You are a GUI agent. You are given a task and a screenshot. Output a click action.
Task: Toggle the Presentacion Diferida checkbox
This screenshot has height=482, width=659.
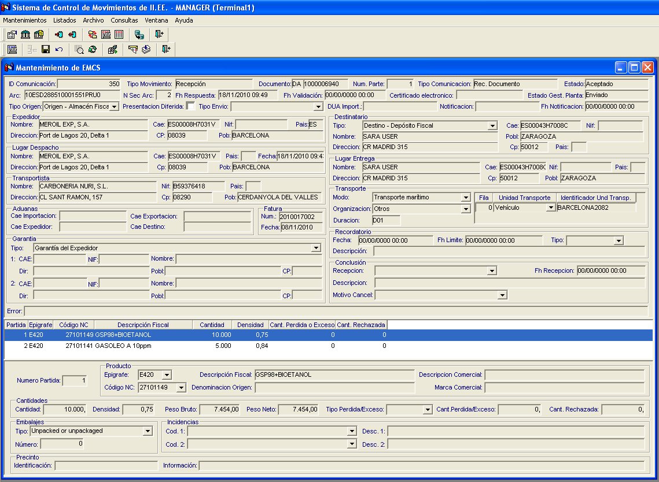pos(190,106)
